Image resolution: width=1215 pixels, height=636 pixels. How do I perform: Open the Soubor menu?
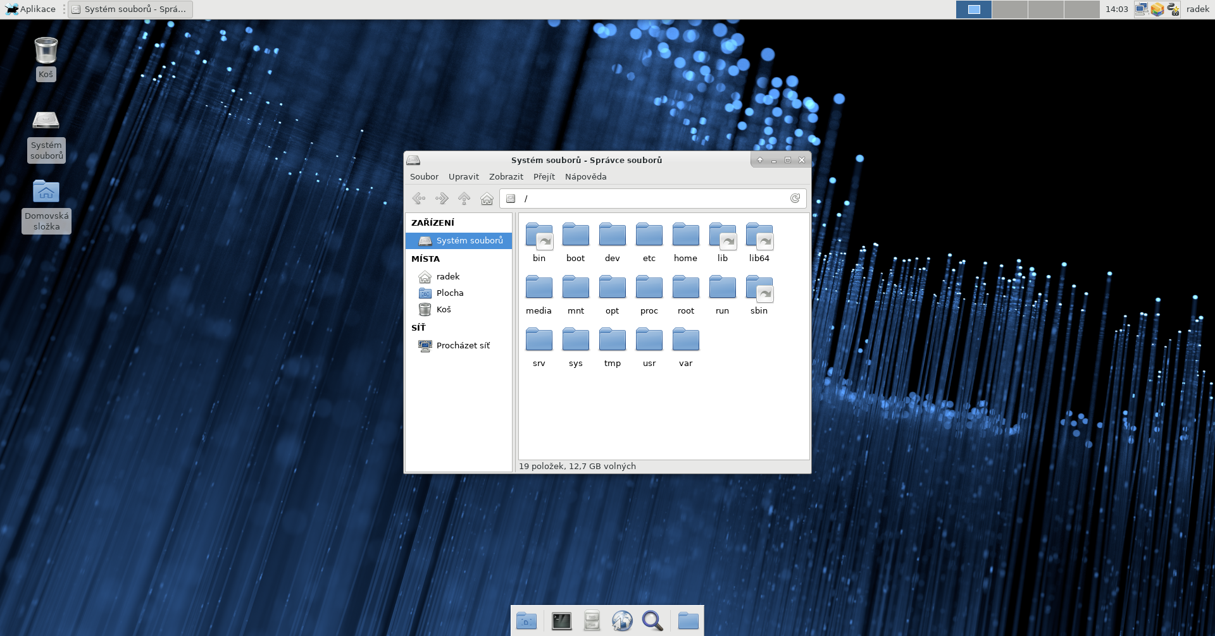(x=424, y=177)
